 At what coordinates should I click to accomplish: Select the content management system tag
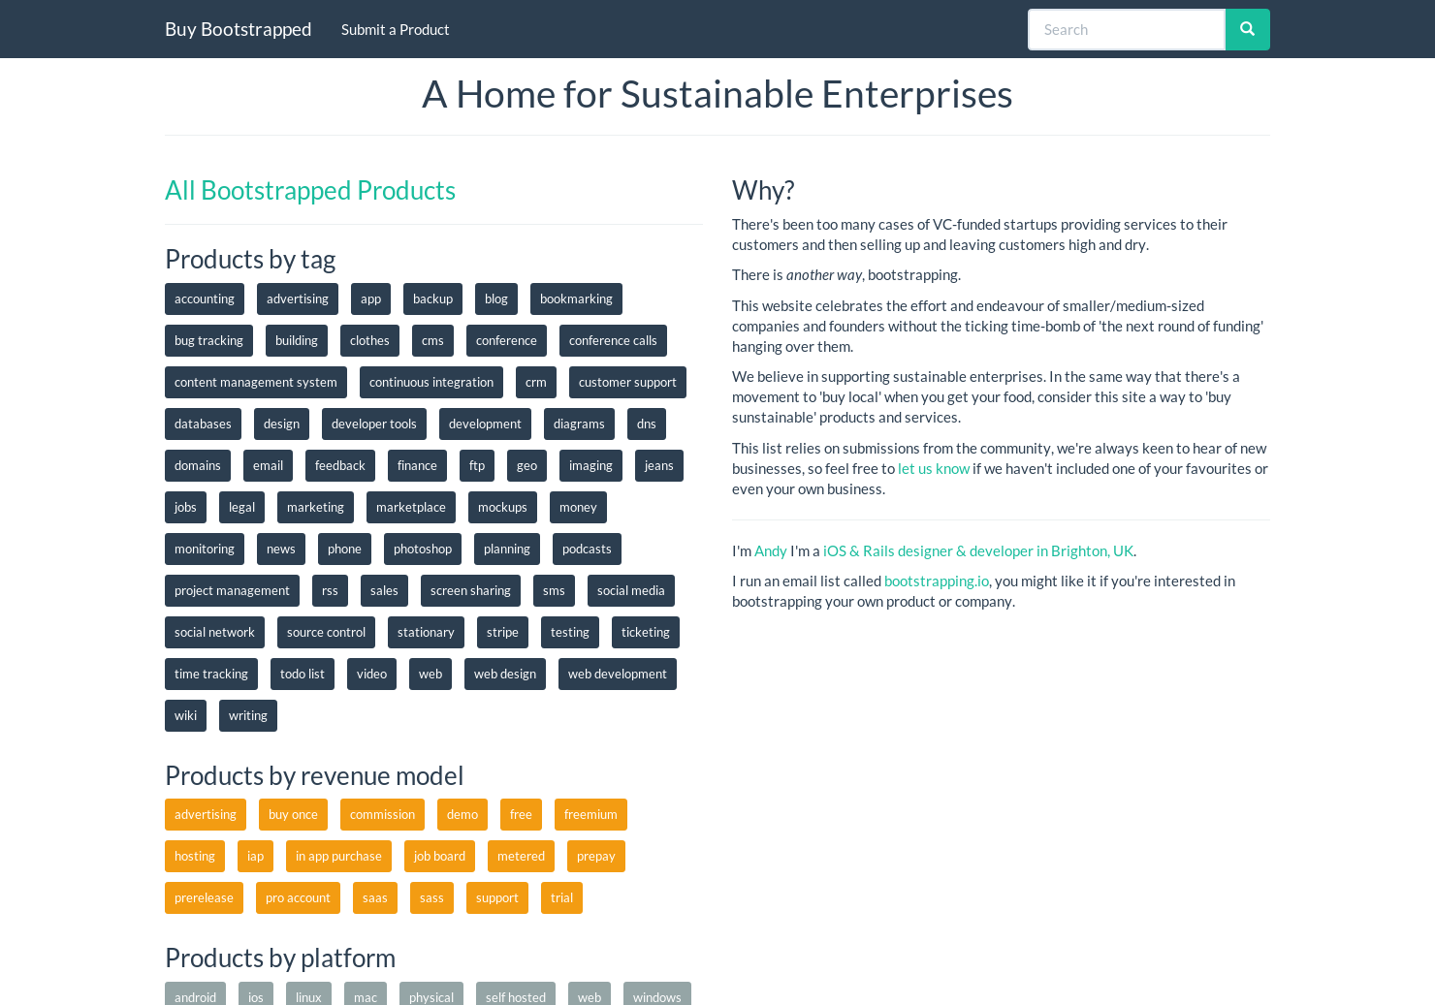click(255, 382)
